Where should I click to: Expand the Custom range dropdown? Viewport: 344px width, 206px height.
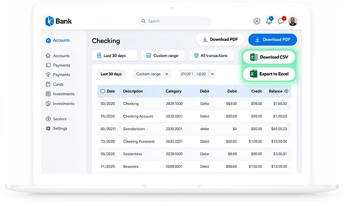pyautogui.click(x=152, y=74)
